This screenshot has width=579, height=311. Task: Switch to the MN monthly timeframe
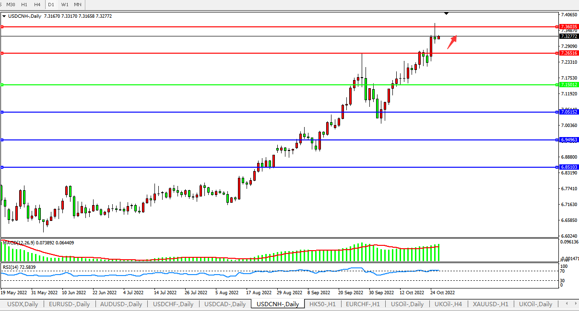tap(78, 4)
